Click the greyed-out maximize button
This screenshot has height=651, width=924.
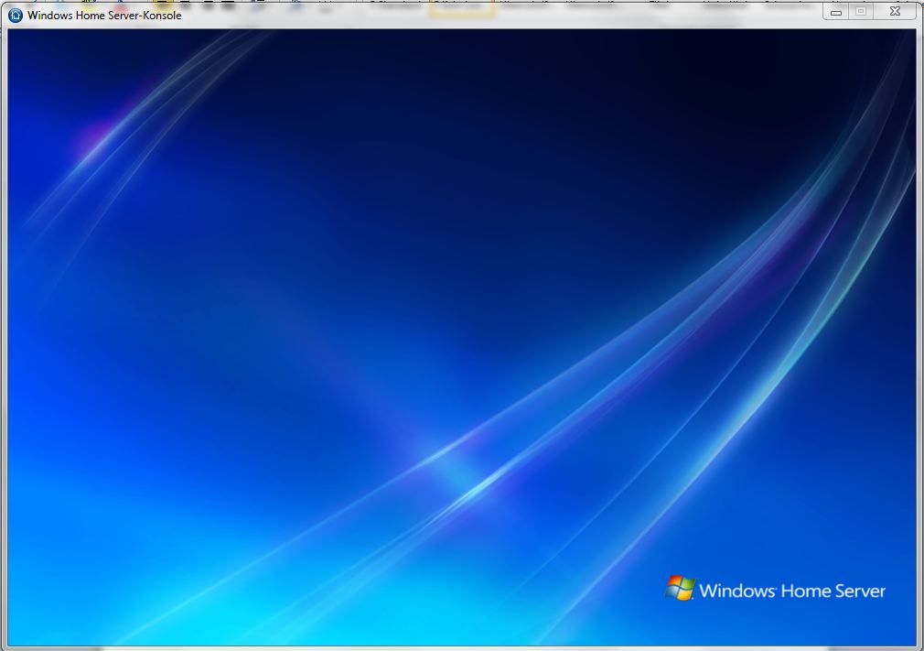point(861,12)
